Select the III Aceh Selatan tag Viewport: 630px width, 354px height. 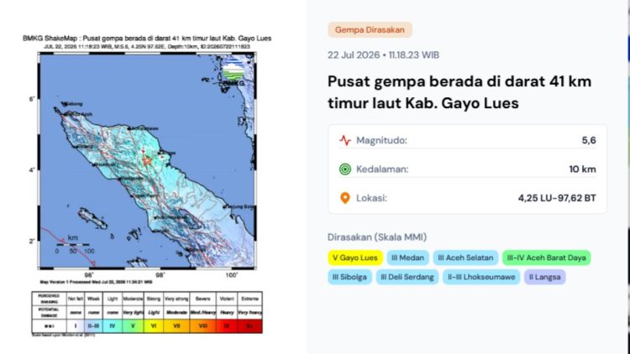[x=465, y=258]
